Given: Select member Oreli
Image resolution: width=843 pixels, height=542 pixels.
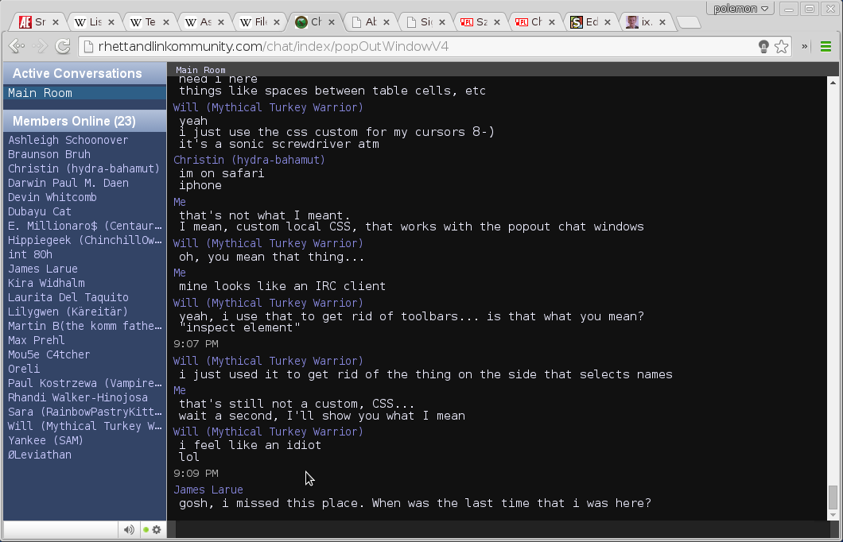Looking at the screenshot, I should click(24, 370).
